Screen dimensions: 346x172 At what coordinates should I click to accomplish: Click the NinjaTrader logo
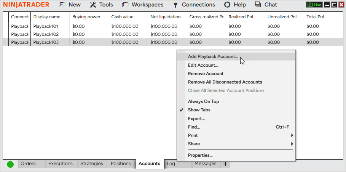tap(26, 5)
